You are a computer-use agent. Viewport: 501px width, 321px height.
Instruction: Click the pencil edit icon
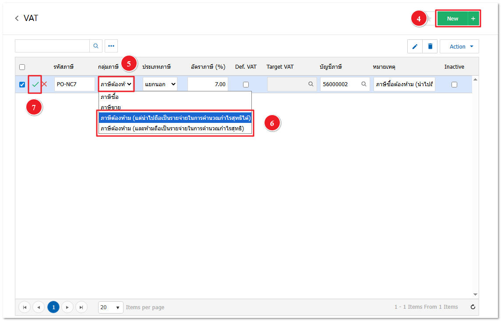tap(415, 46)
